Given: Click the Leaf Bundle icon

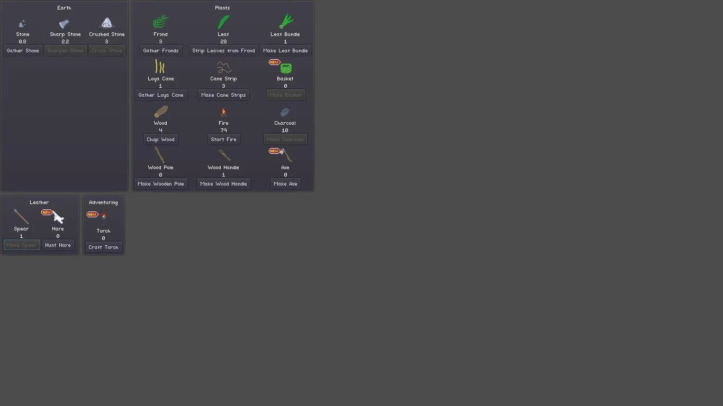Looking at the screenshot, I should click(x=286, y=21).
